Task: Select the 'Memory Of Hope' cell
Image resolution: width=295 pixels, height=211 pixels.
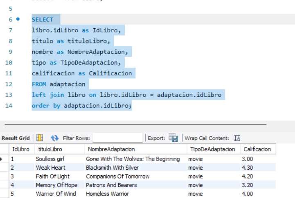Action: pos(56,185)
